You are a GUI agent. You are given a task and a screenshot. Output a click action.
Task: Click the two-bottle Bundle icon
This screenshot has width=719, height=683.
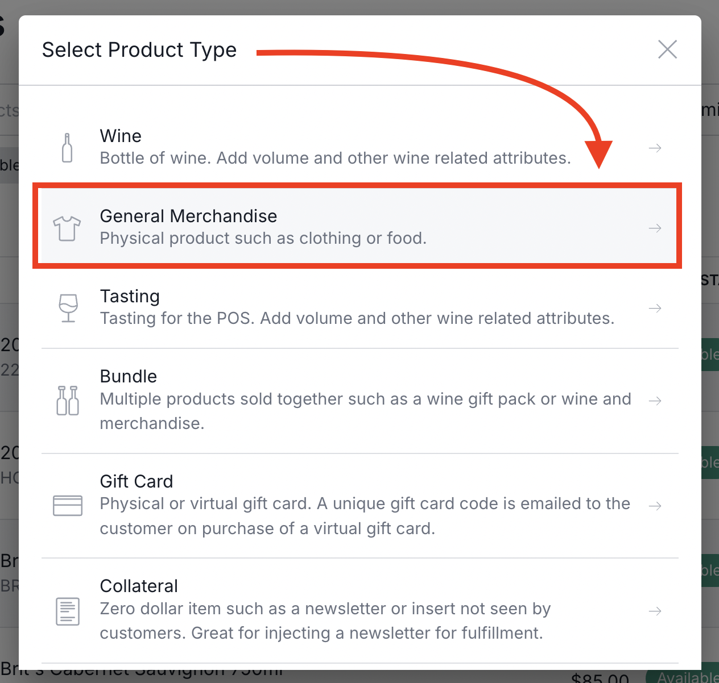point(68,401)
